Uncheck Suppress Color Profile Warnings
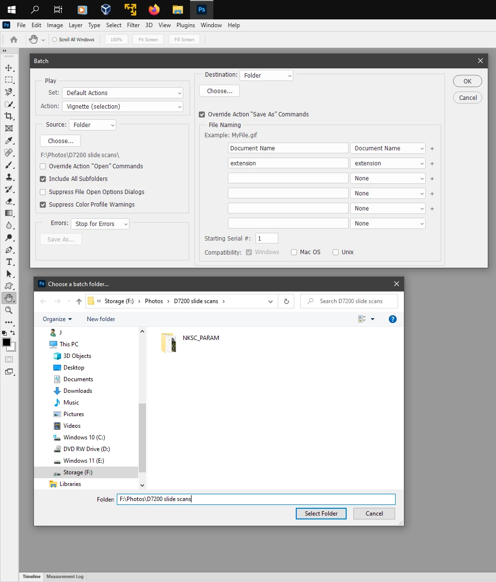Viewport: 496px width, 582px height. (x=43, y=205)
